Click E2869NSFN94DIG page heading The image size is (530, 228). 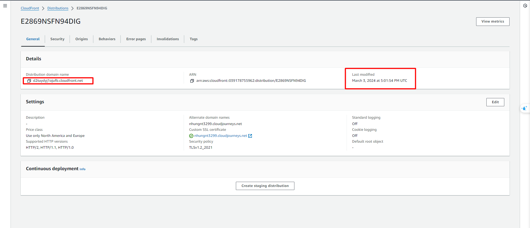pyautogui.click(x=51, y=21)
